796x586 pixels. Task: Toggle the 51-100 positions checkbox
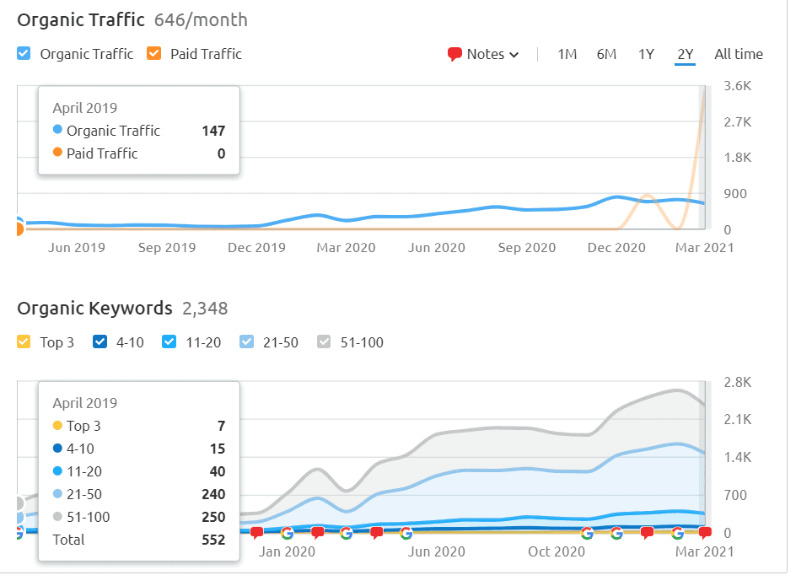click(x=324, y=341)
